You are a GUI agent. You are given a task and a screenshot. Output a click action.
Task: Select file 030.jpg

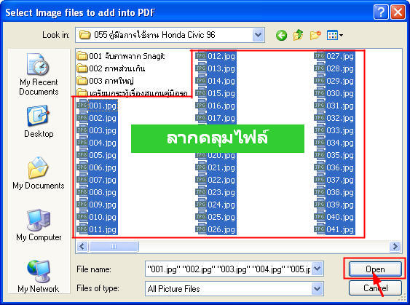tap(334, 93)
